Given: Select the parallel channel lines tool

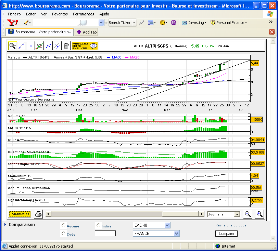Looking at the screenshot, I should click(57, 46).
